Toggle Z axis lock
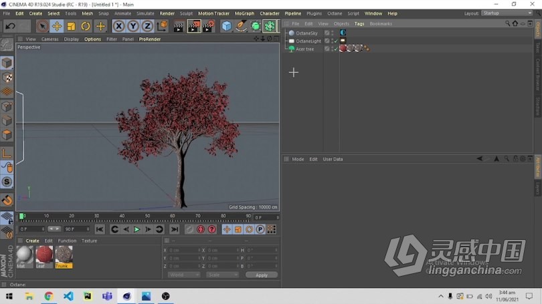This screenshot has width=542, height=304. pos(147,26)
